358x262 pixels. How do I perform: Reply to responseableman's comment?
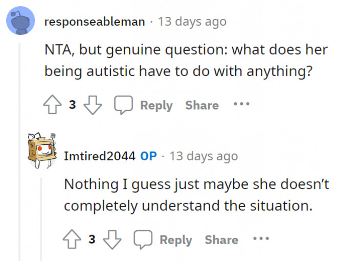point(156,105)
